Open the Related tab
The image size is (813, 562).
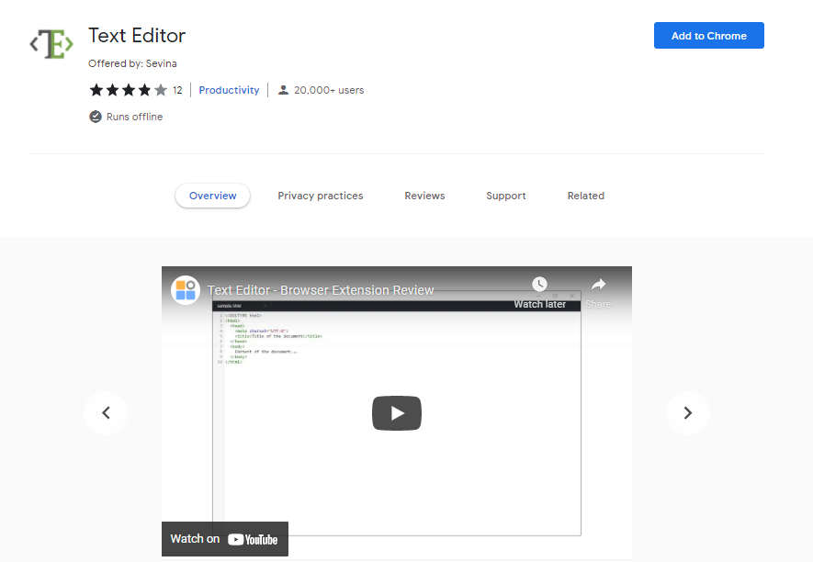pyautogui.click(x=585, y=196)
